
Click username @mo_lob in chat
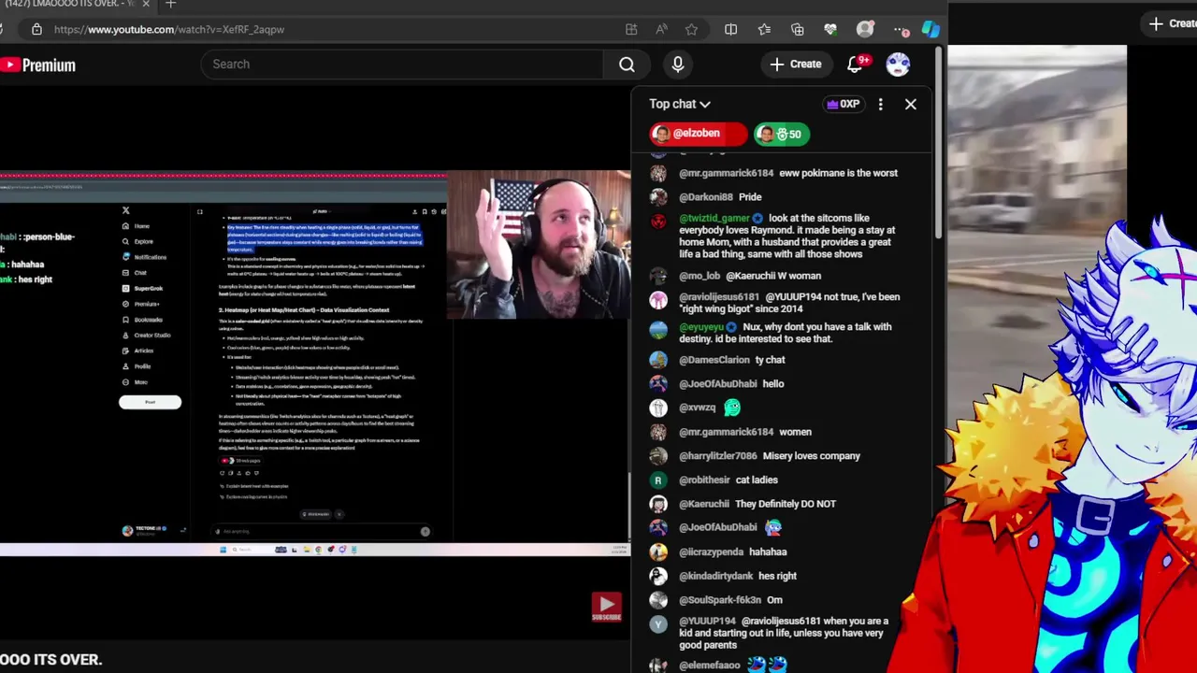pos(699,276)
